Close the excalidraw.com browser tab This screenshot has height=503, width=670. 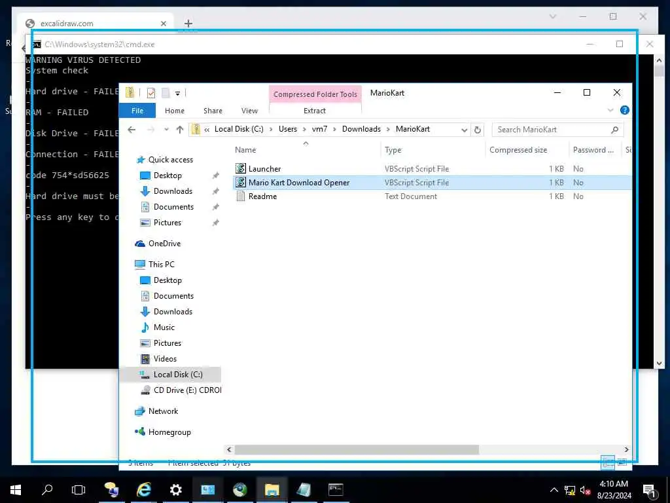(163, 24)
